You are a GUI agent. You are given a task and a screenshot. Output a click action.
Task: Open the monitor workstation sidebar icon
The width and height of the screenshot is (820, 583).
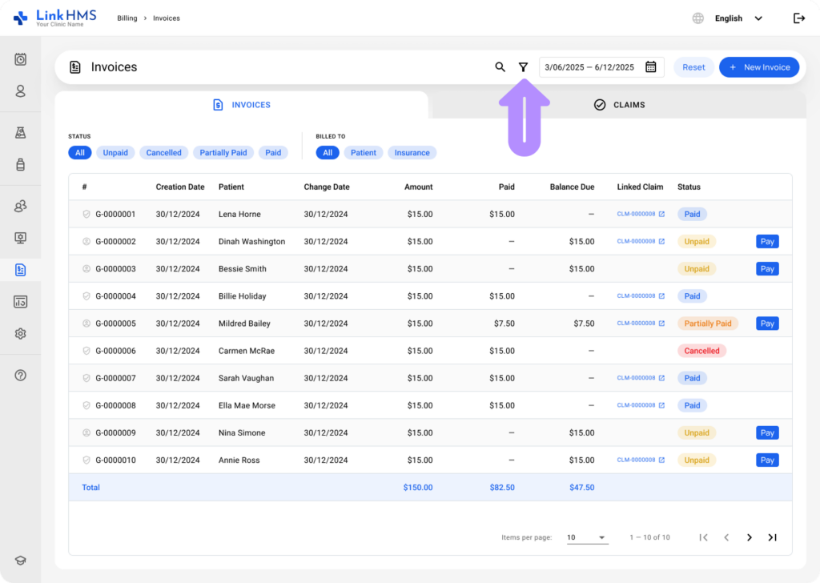20,238
